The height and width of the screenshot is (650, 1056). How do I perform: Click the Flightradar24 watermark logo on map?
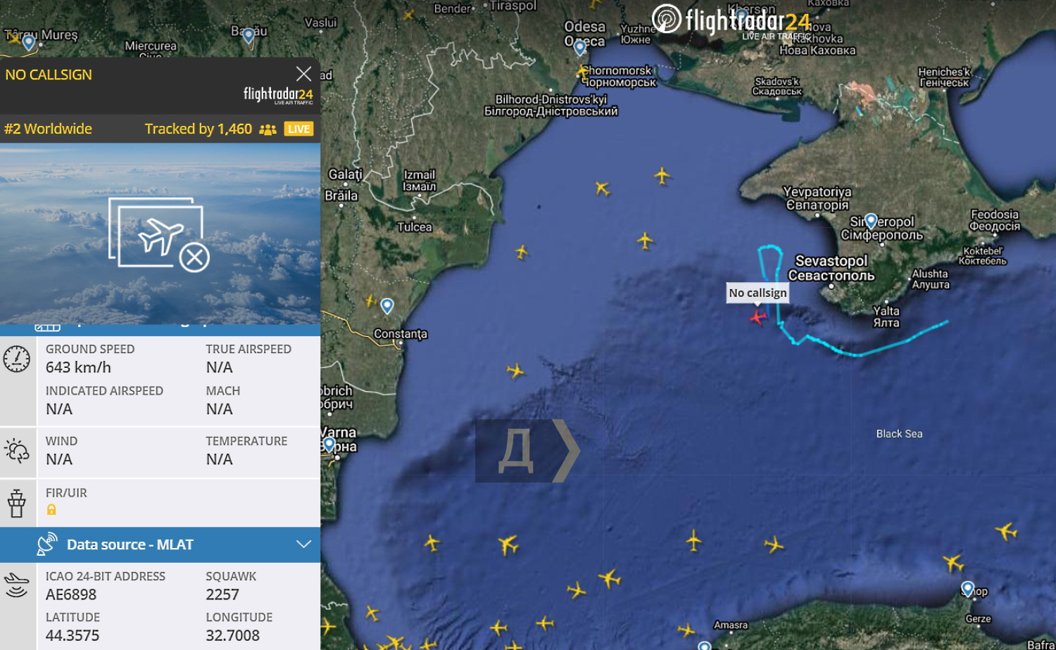[731, 21]
